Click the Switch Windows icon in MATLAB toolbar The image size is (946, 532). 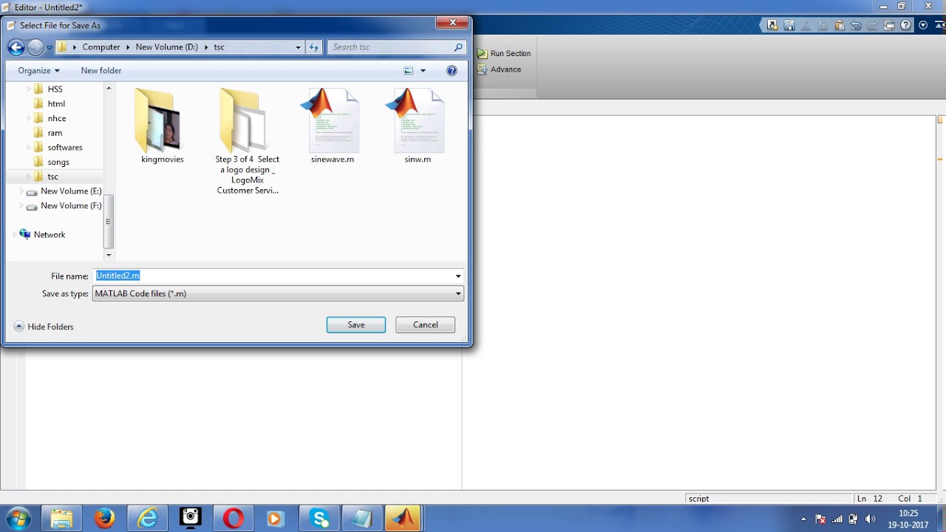[x=889, y=25]
